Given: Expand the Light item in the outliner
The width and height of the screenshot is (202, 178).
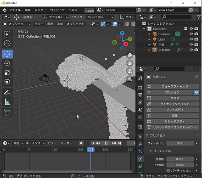Looking at the screenshot, I should [149, 39].
